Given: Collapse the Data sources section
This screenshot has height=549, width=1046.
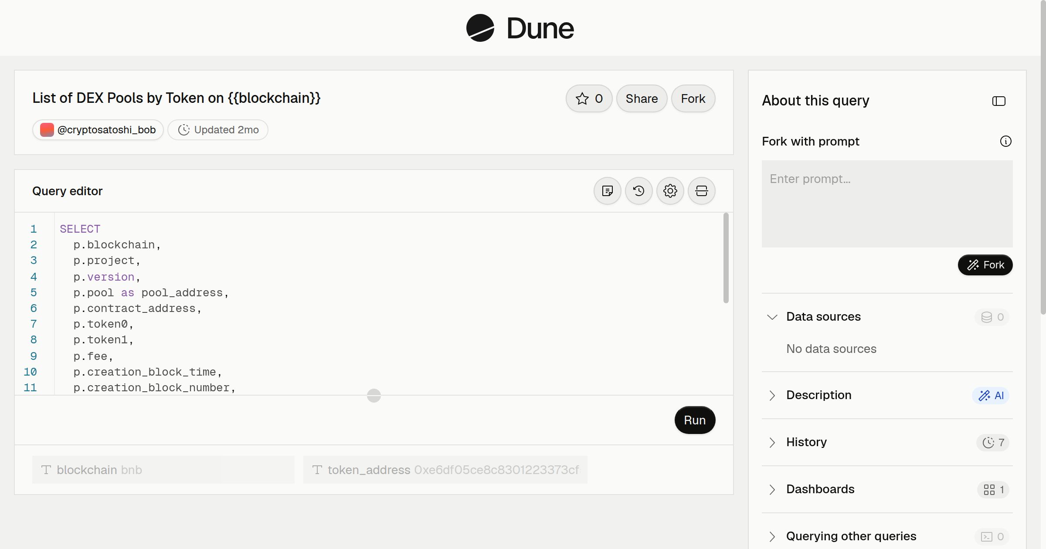Looking at the screenshot, I should tap(772, 317).
